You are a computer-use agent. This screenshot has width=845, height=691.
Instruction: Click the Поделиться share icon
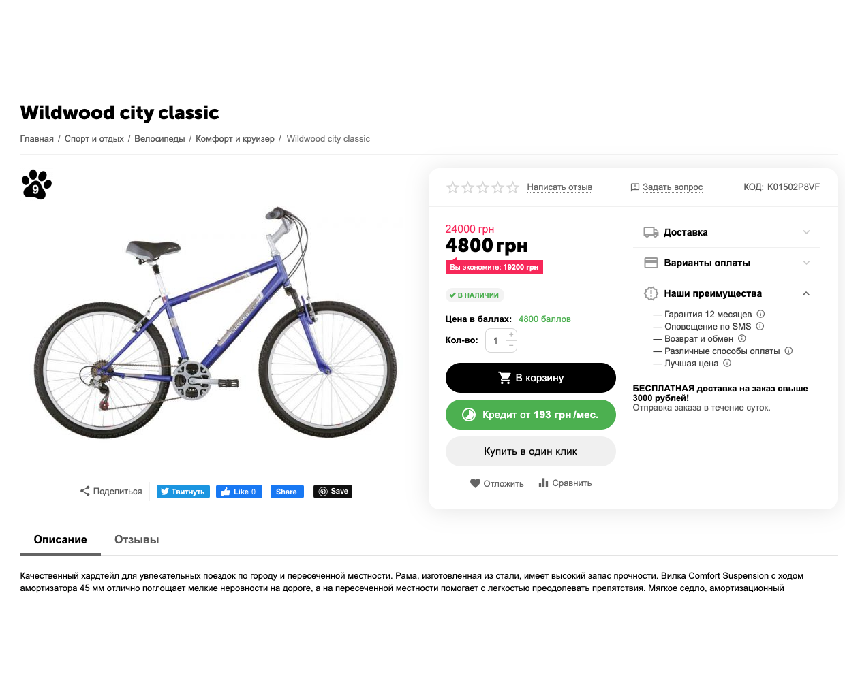pos(85,491)
